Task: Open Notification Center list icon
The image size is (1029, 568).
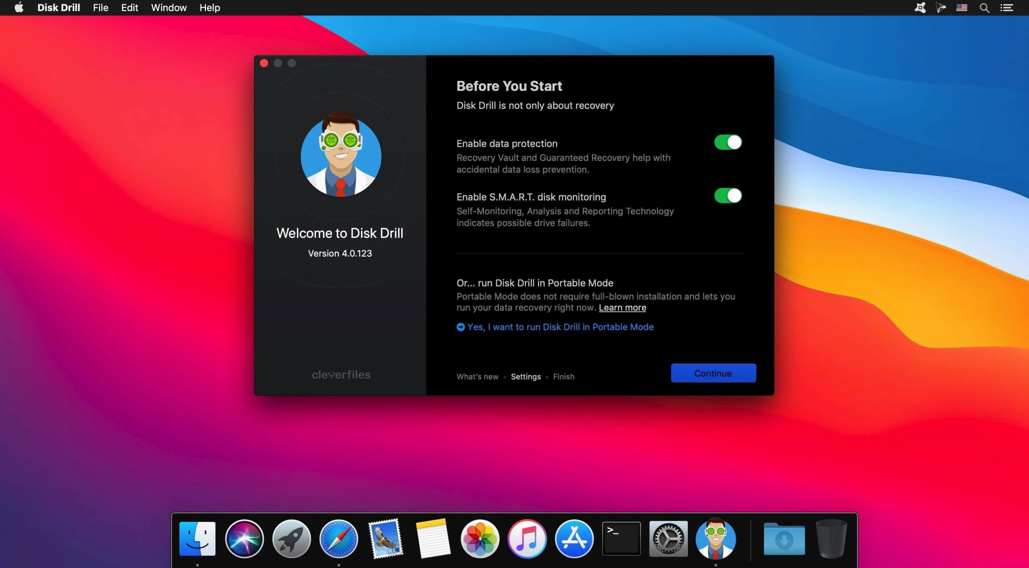Action: [1006, 8]
